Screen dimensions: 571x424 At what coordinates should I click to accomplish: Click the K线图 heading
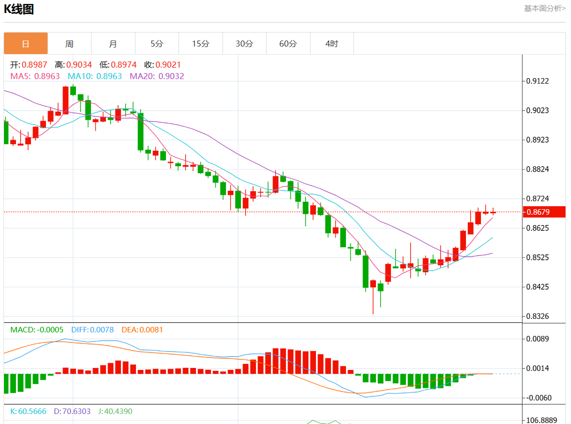[19, 9]
